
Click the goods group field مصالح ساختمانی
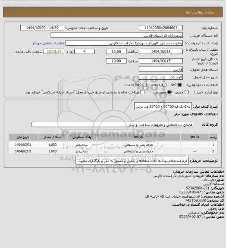[112, 124]
